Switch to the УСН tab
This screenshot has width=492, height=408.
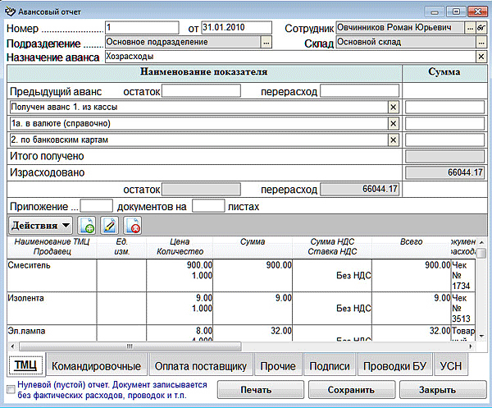(450, 366)
